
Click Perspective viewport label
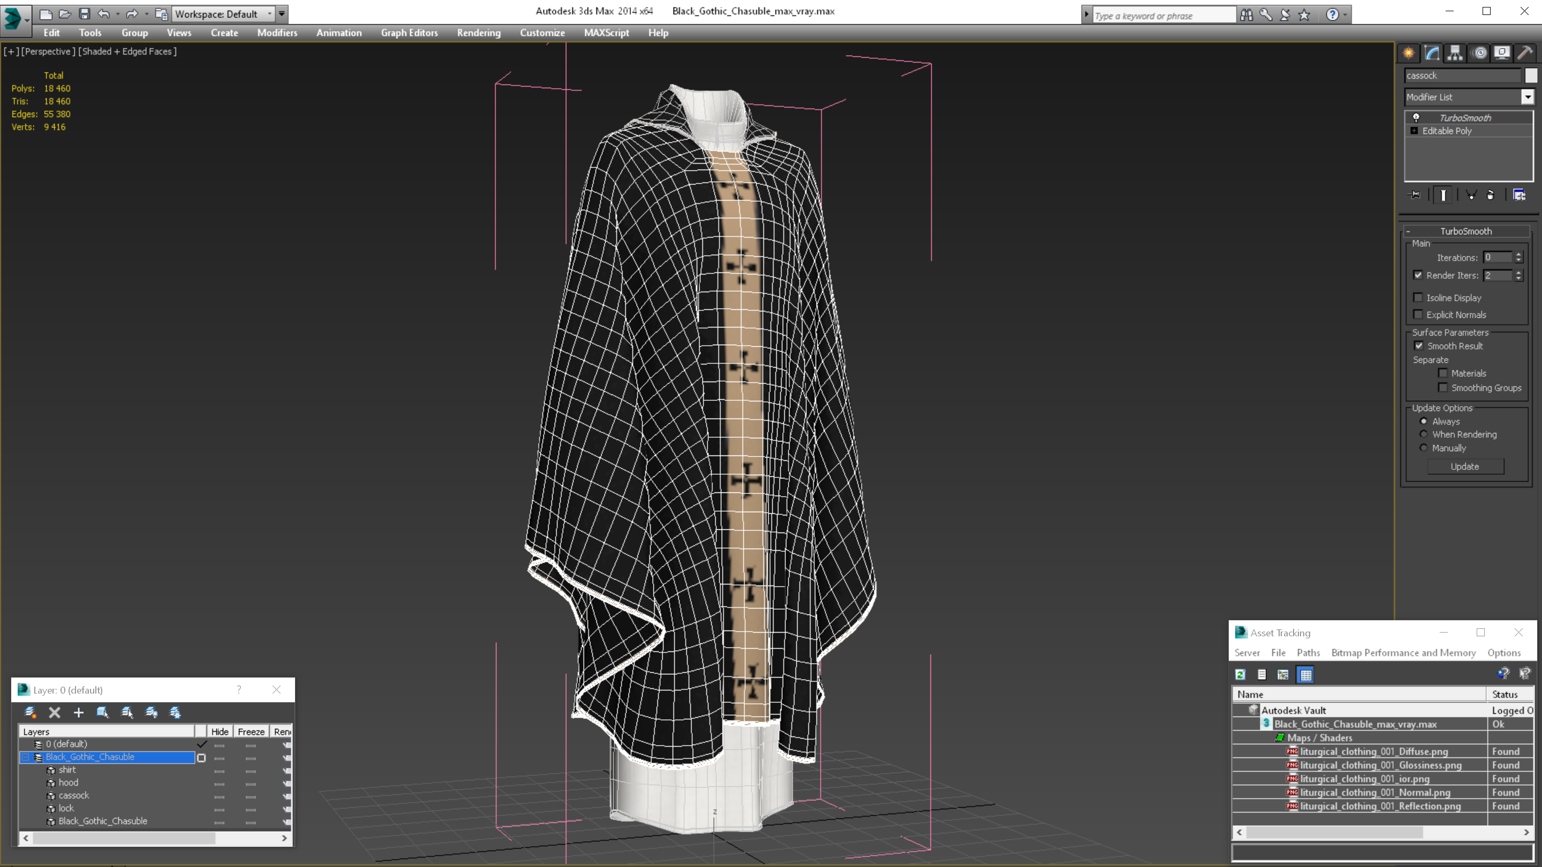pyautogui.click(x=48, y=51)
